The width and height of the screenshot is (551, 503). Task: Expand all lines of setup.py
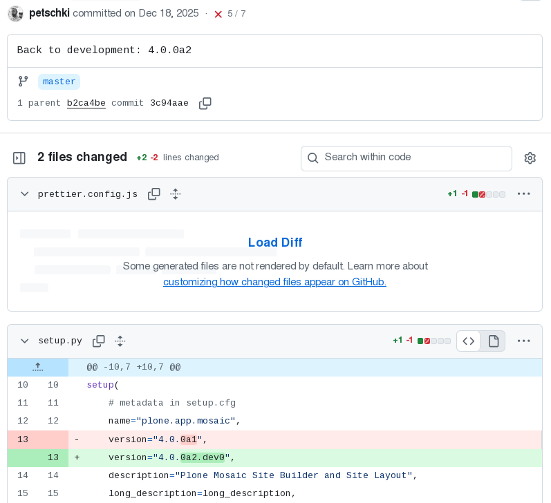tap(120, 341)
